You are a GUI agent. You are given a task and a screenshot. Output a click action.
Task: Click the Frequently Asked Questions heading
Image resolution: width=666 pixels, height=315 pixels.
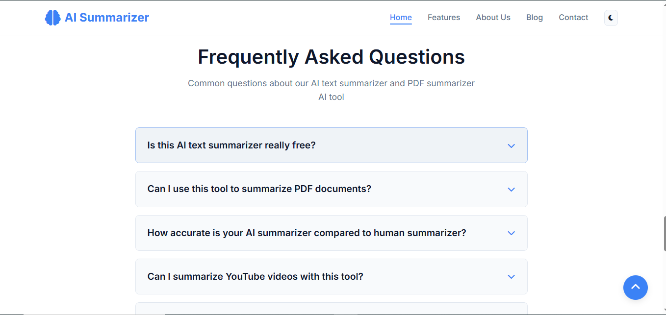click(331, 57)
